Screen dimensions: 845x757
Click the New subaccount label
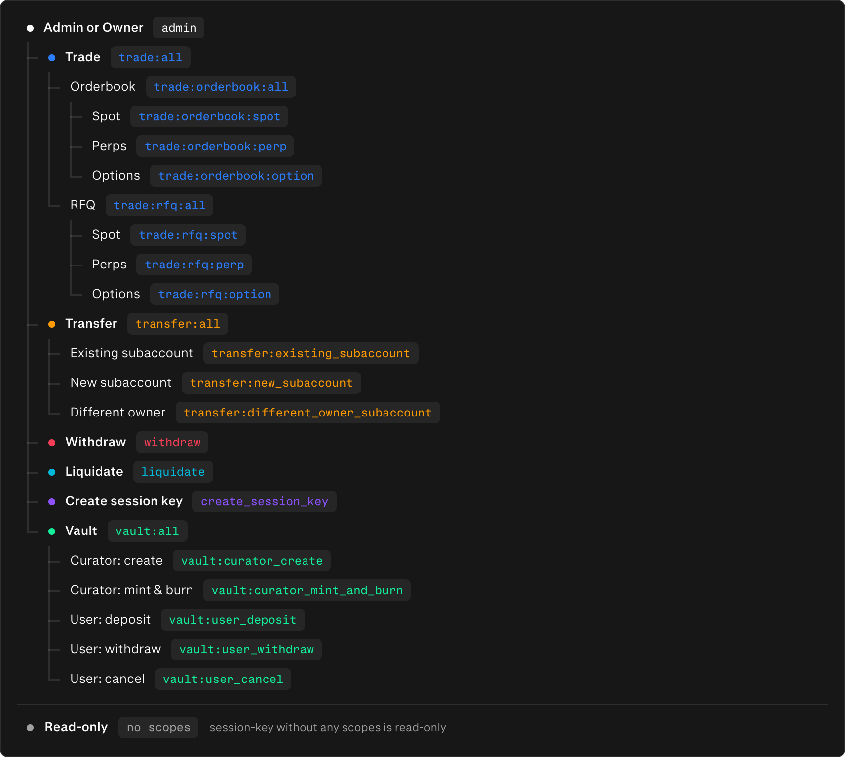click(121, 383)
